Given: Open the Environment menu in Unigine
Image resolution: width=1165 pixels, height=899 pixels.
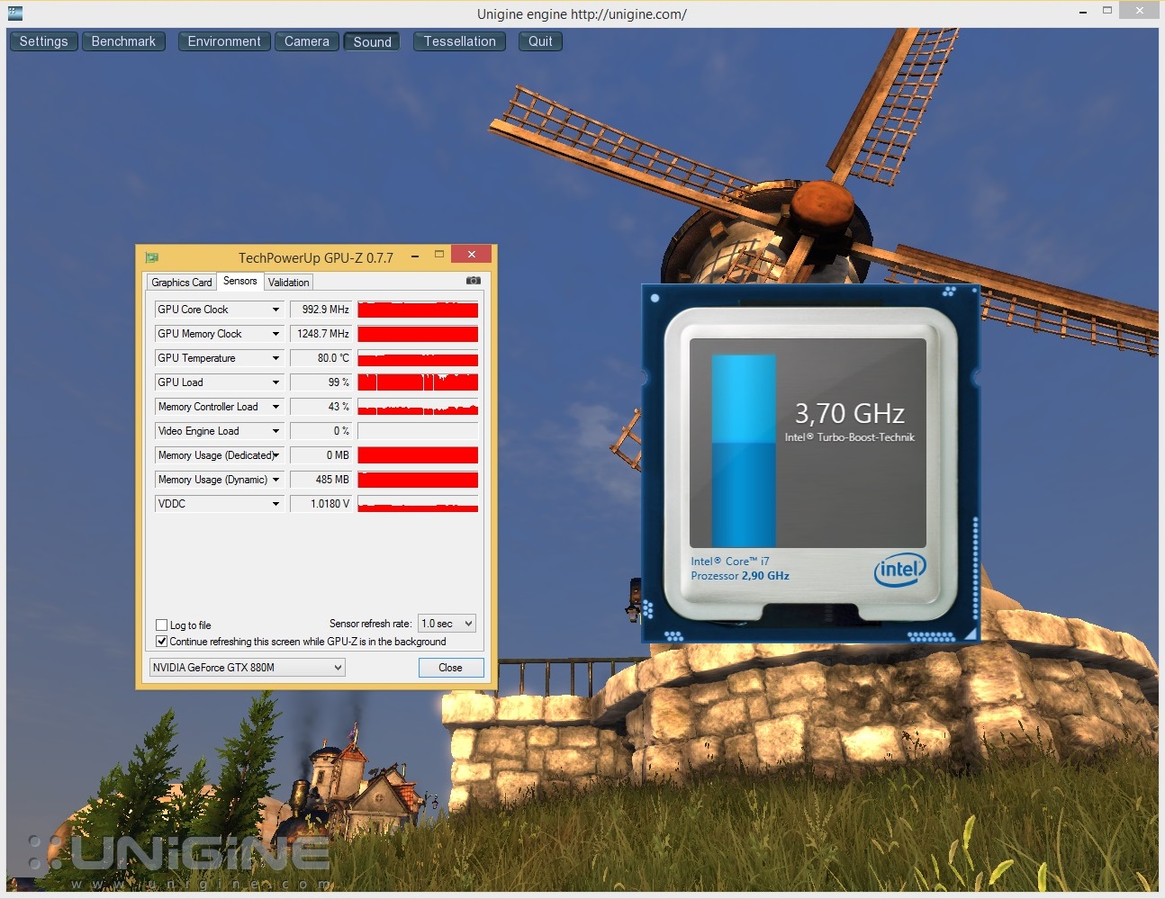Looking at the screenshot, I should click(x=224, y=41).
